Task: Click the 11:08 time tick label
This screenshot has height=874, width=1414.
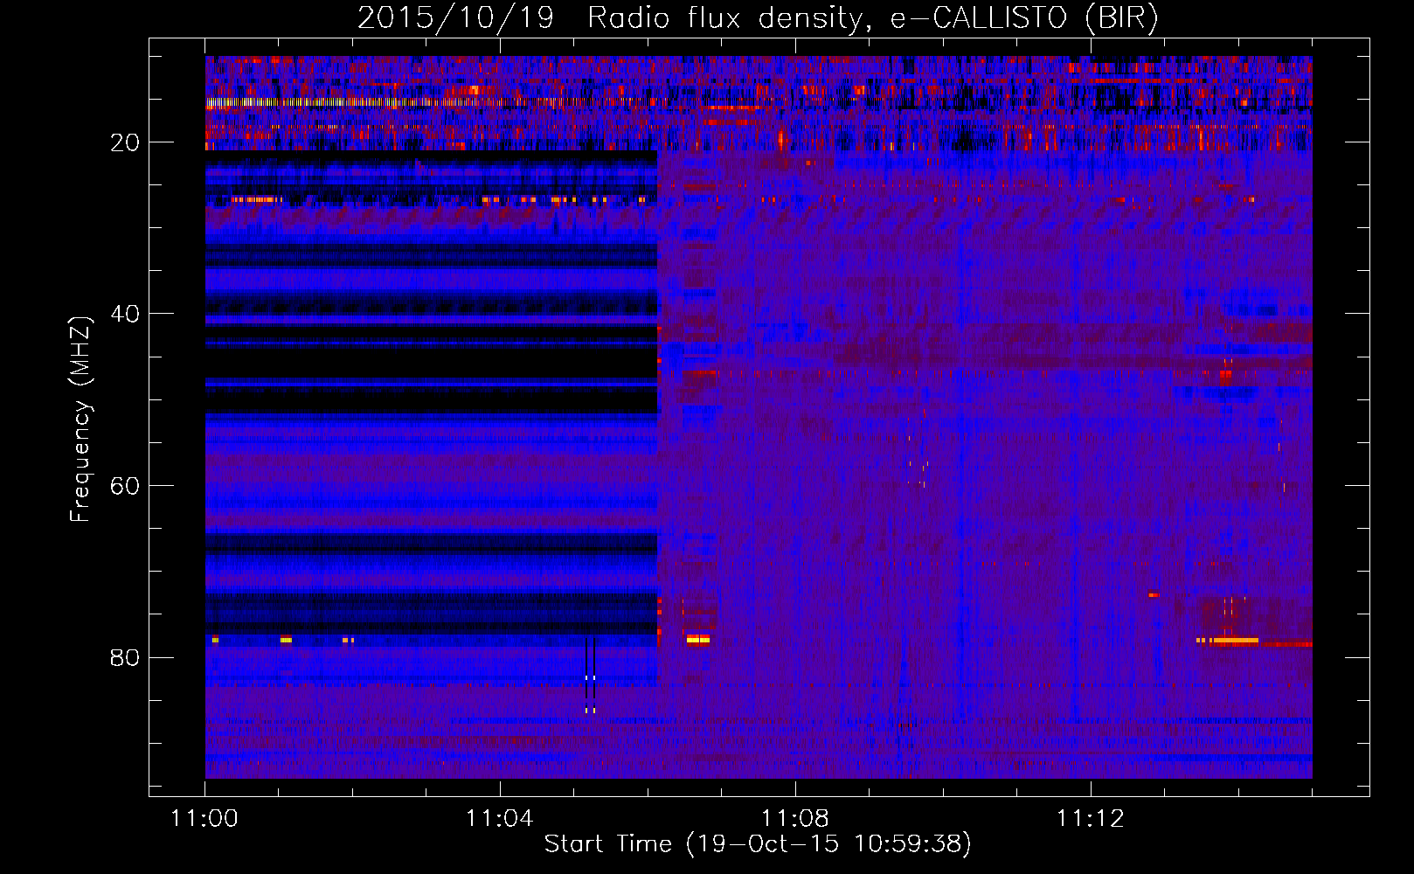Action: click(x=795, y=819)
